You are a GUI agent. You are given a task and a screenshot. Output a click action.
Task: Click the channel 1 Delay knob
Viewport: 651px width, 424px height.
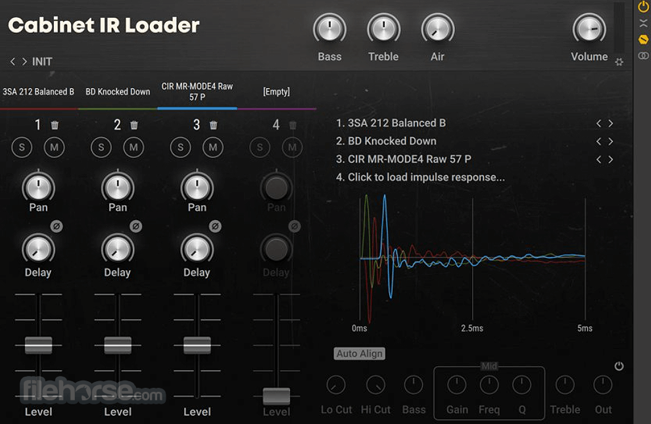pos(38,249)
